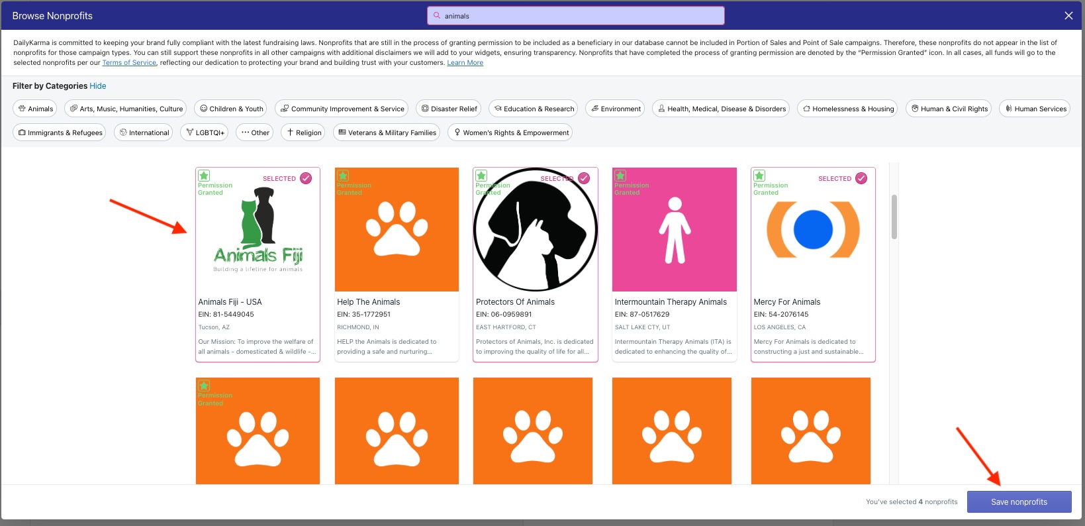Filter by Animals category
The height and width of the screenshot is (526, 1085).
pos(35,109)
